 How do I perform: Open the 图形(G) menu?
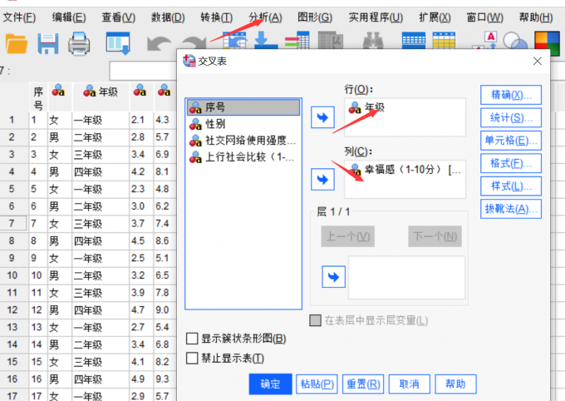315,17
